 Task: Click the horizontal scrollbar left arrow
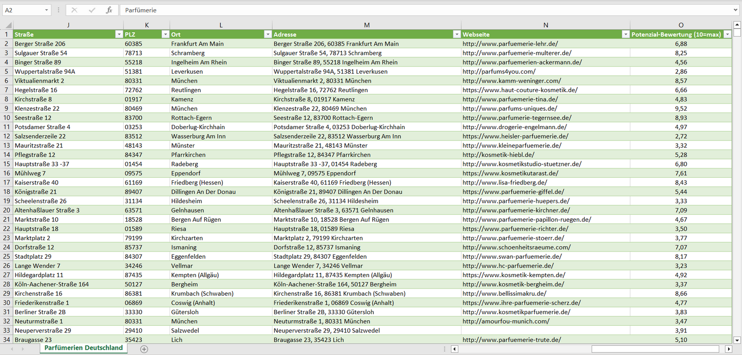click(x=454, y=349)
